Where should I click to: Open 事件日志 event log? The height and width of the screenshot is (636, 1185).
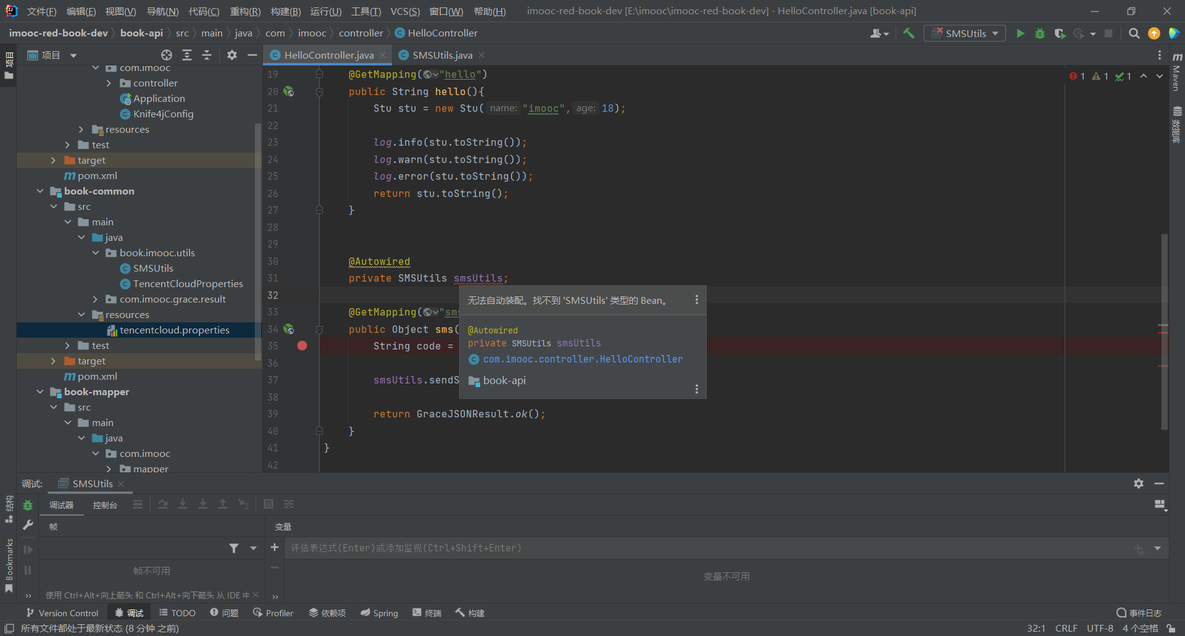tap(1139, 613)
